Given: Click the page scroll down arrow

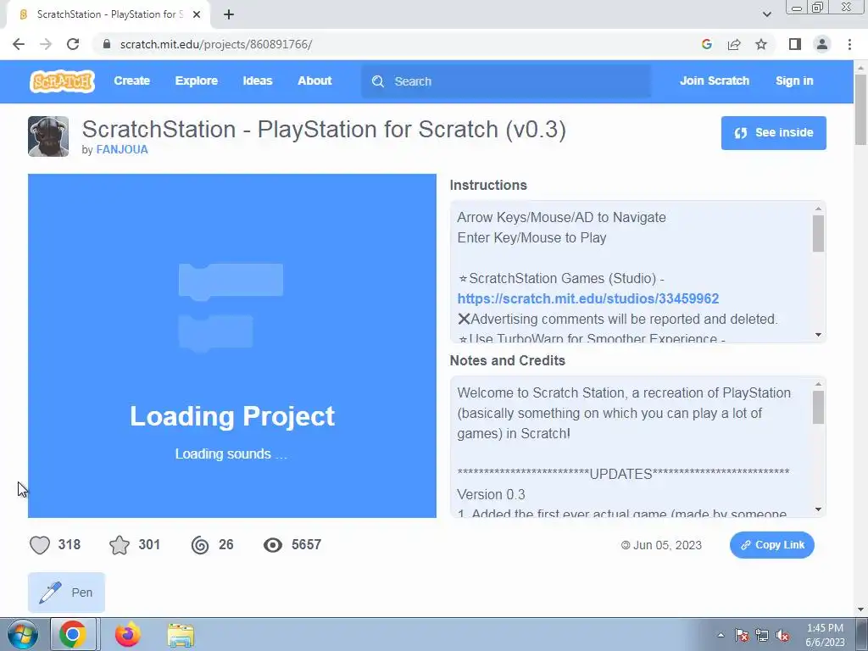Looking at the screenshot, I should point(860,609).
